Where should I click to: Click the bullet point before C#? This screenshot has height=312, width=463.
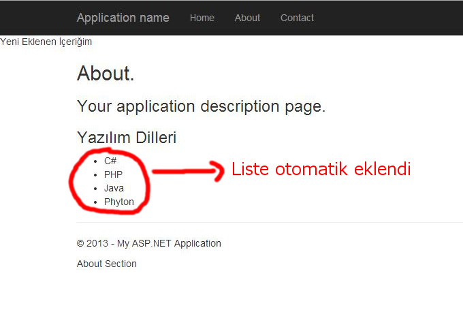click(95, 161)
